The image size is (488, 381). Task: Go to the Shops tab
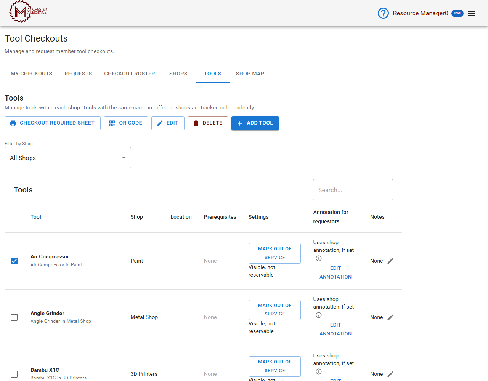178,74
